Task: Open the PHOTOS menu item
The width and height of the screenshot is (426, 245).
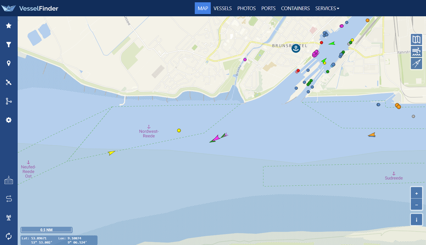Action: [x=247, y=8]
